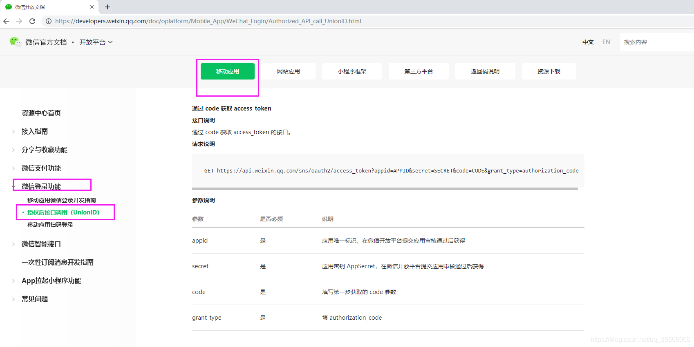694x347 pixels.
Task: Click the grant_type parameter cell
Action: click(207, 318)
